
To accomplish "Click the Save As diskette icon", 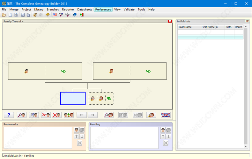I will pos(28,15).
